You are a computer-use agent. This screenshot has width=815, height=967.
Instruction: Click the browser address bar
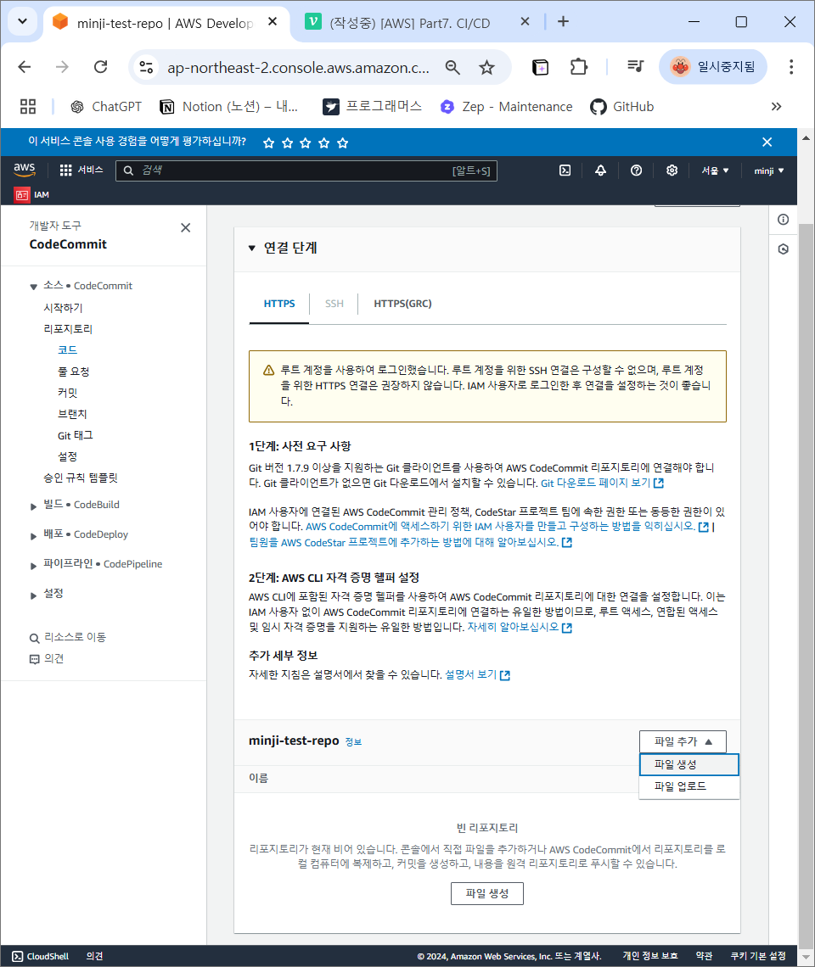point(298,67)
